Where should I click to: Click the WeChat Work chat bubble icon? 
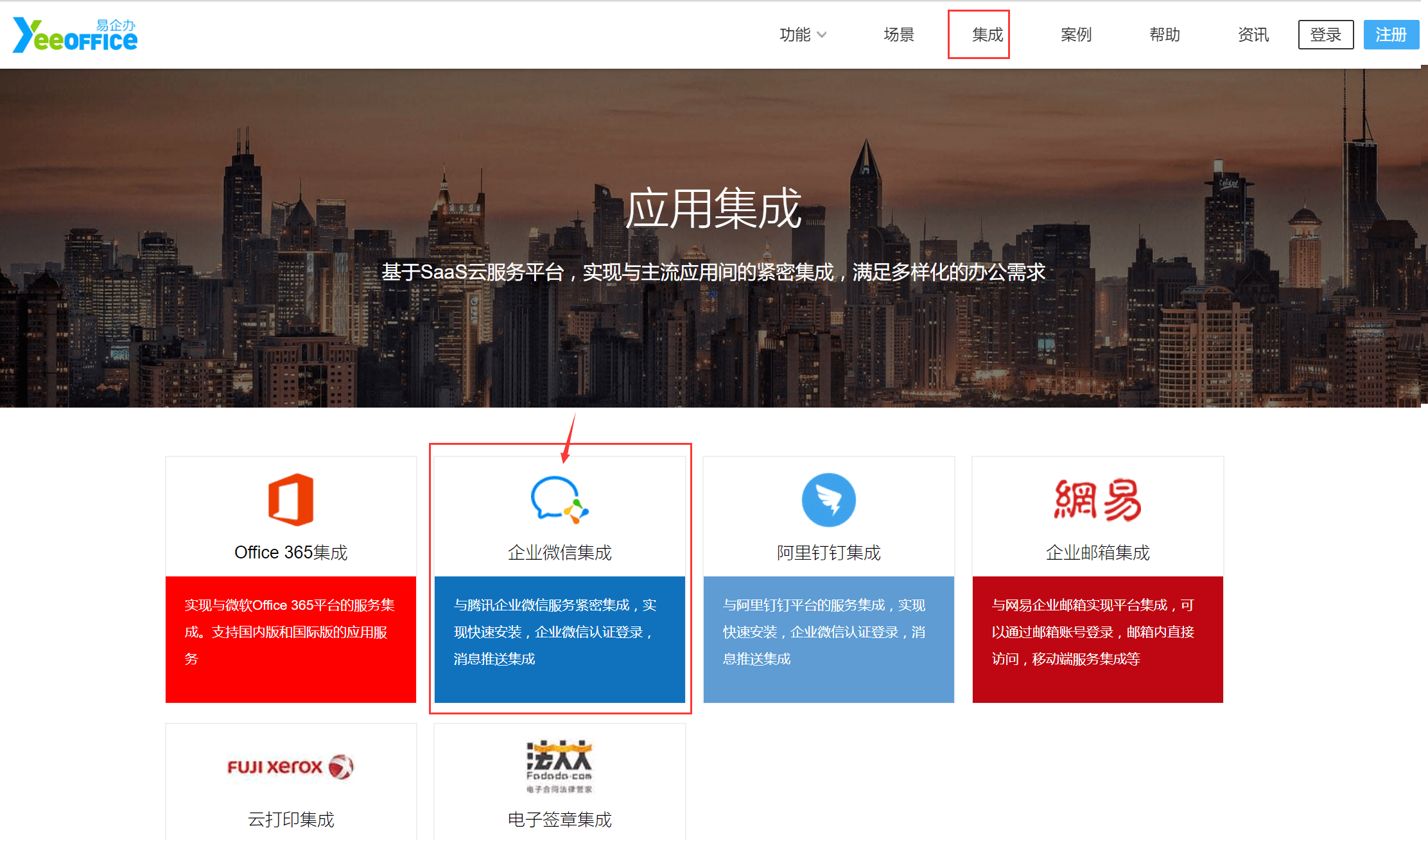coord(559,499)
